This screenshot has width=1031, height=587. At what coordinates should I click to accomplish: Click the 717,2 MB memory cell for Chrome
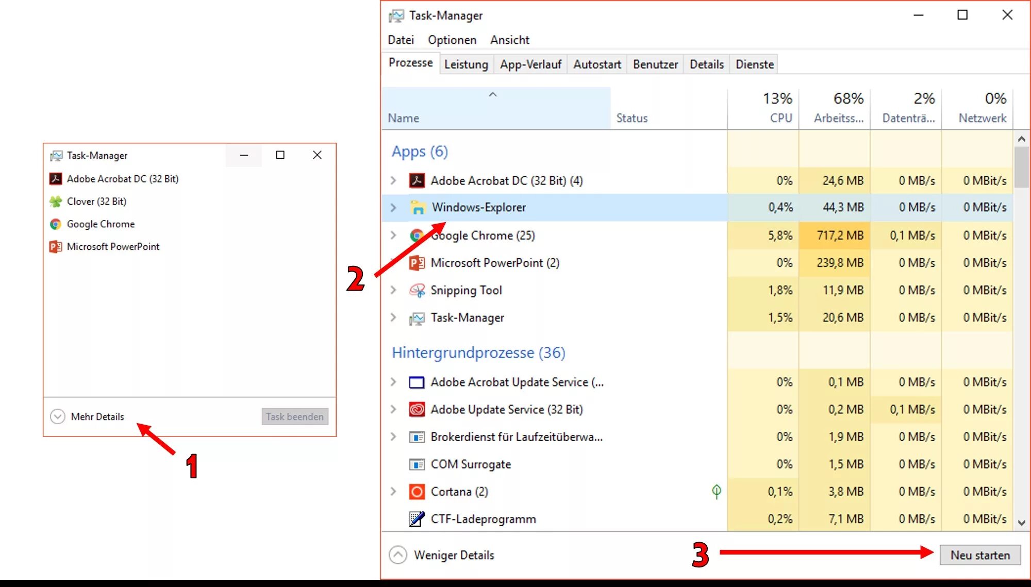[835, 236]
